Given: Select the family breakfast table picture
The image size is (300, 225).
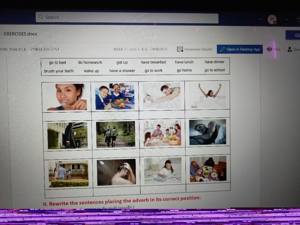Looking at the screenshot, I should (x=162, y=133).
